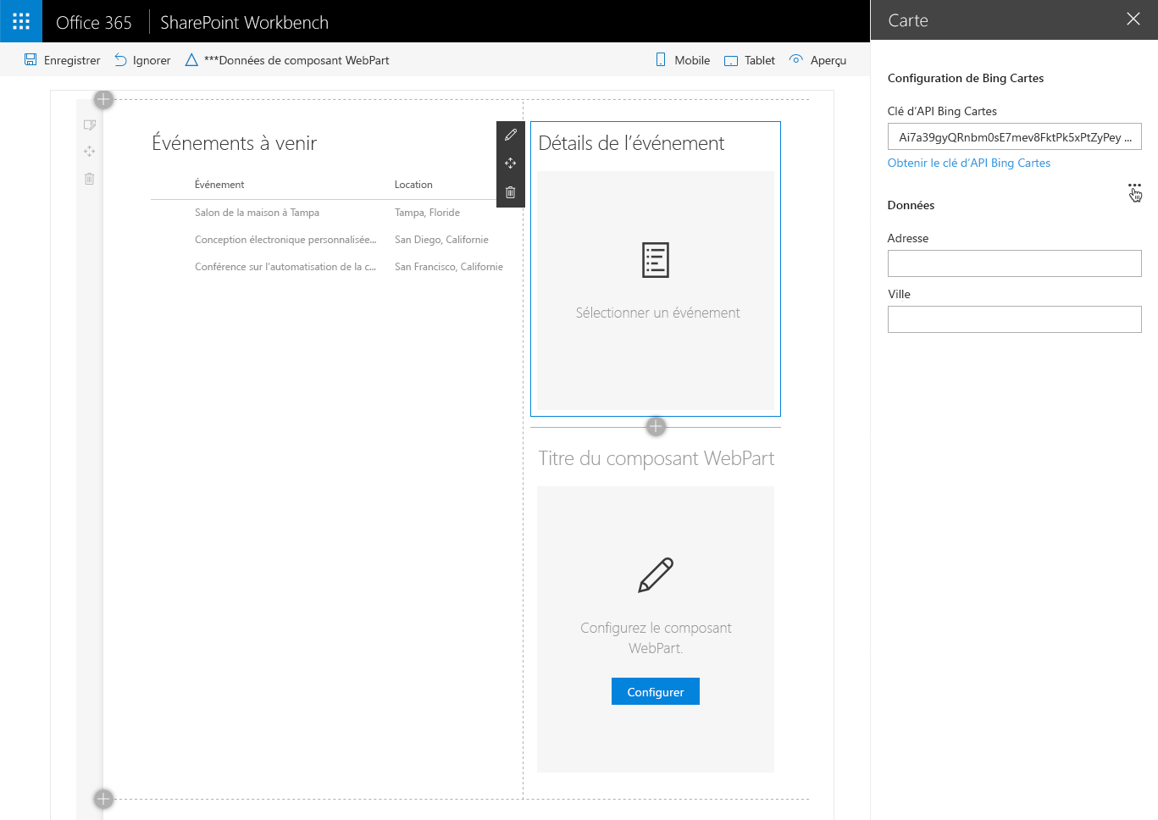Viewport: 1158px width, 820px height.
Task: Select the Clé d'API Bing Cartes text box
Action: point(1014,136)
